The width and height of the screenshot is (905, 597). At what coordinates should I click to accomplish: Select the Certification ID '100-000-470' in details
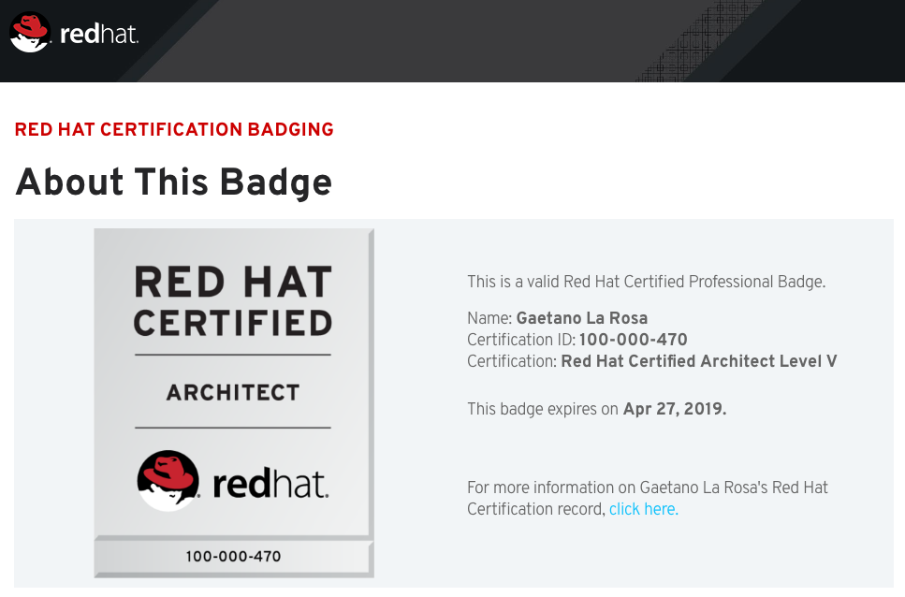coord(634,339)
